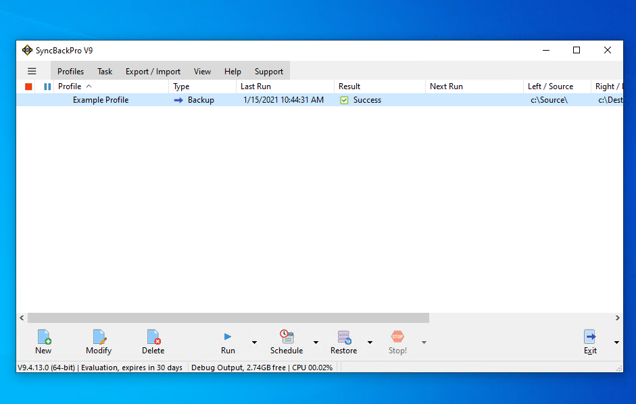The height and width of the screenshot is (404, 636).
Task: Sort by the Next Run column header
Action: [474, 86]
